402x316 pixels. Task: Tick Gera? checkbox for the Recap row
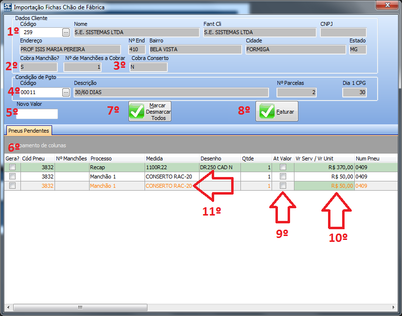tap(13, 167)
